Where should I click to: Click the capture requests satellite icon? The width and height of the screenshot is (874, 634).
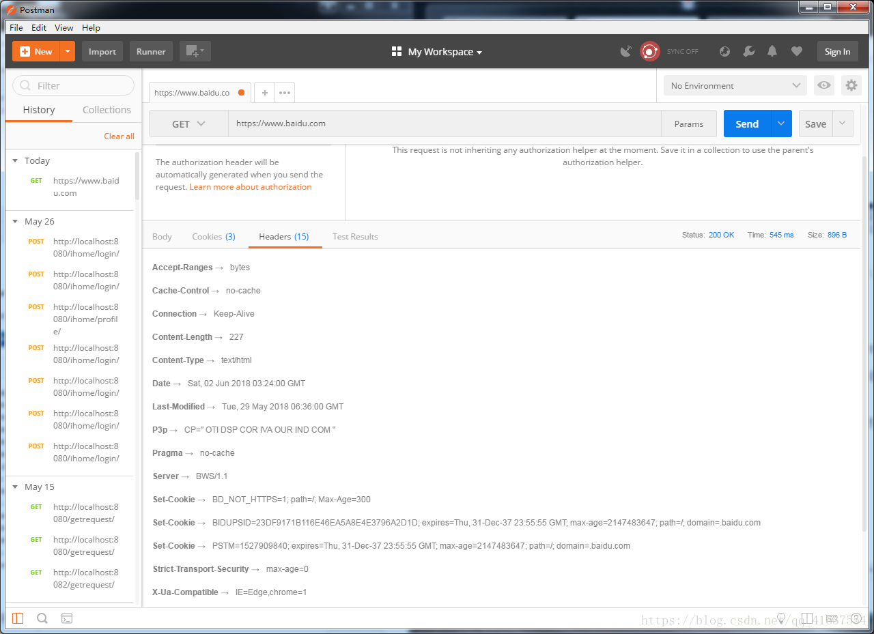(x=625, y=51)
